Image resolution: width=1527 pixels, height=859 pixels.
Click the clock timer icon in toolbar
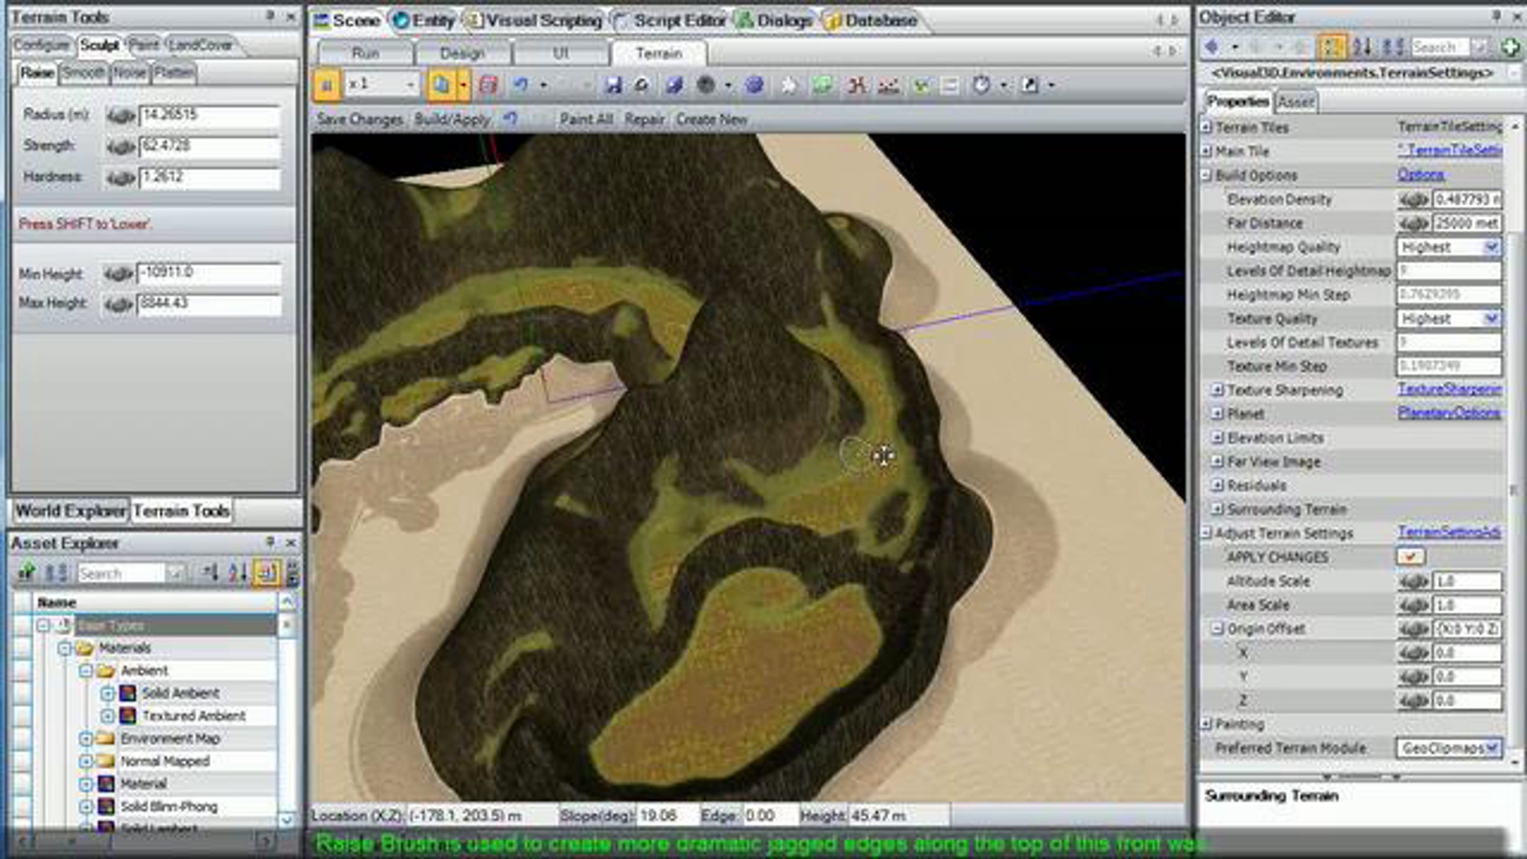982,85
